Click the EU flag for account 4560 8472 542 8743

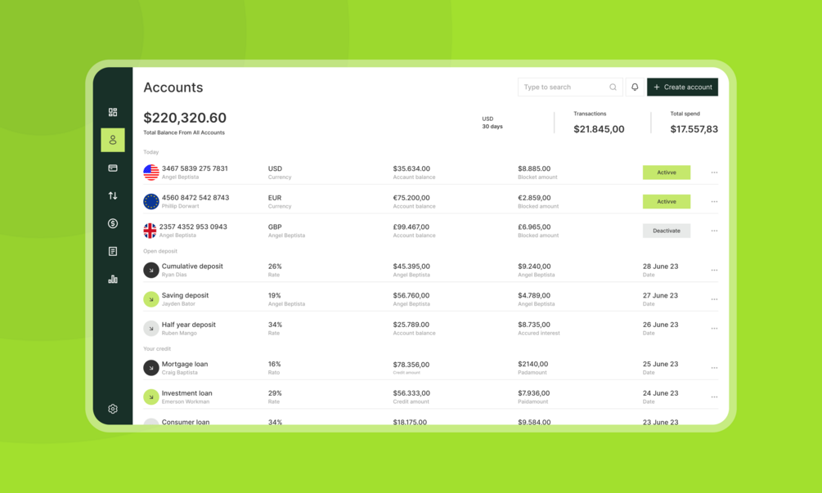[x=151, y=202]
